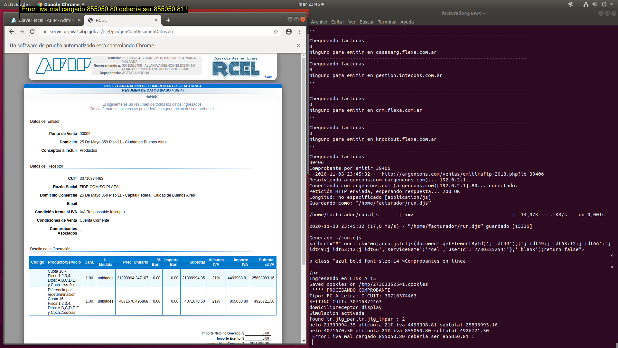Minimize the terminal window
Screen dimensions: 618x348
(601, 13)
